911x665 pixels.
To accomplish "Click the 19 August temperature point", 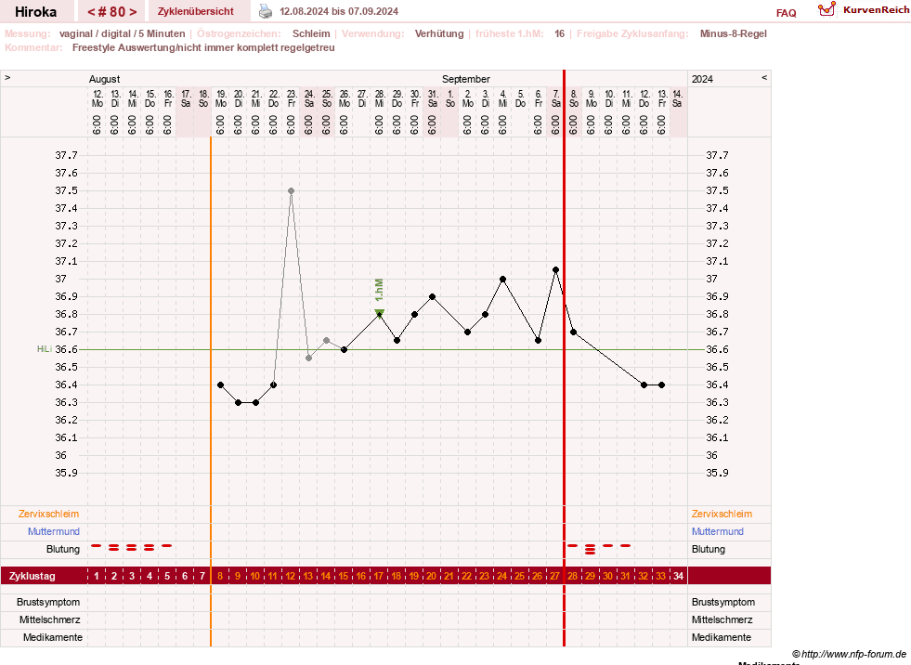I will [x=221, y=385].
